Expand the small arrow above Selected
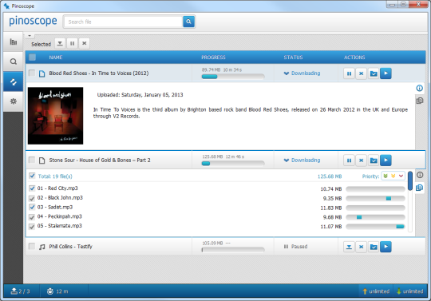 (30, 35)
